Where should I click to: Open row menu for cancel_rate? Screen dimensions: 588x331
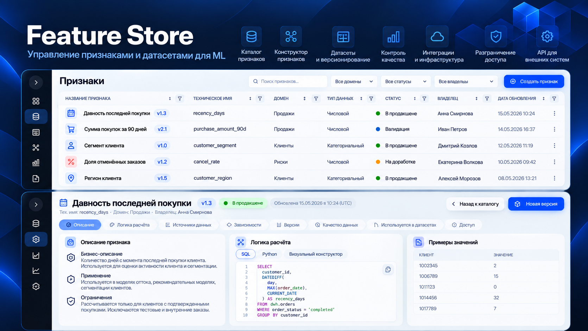(x=554, y=162)
